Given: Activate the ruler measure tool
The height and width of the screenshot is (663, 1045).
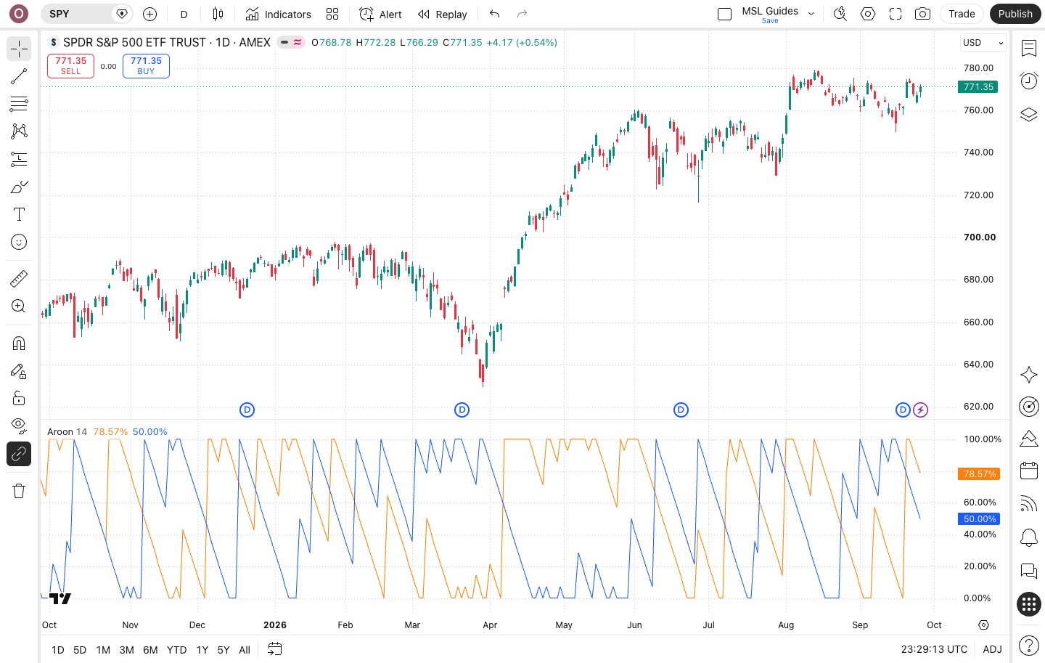Looking at the screenshot, I should click(19, 278).
